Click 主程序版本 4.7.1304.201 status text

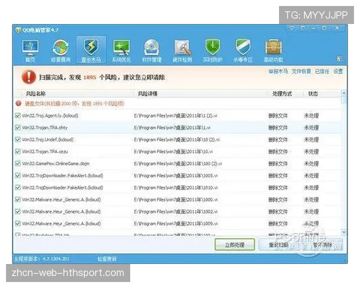[41, 259]
